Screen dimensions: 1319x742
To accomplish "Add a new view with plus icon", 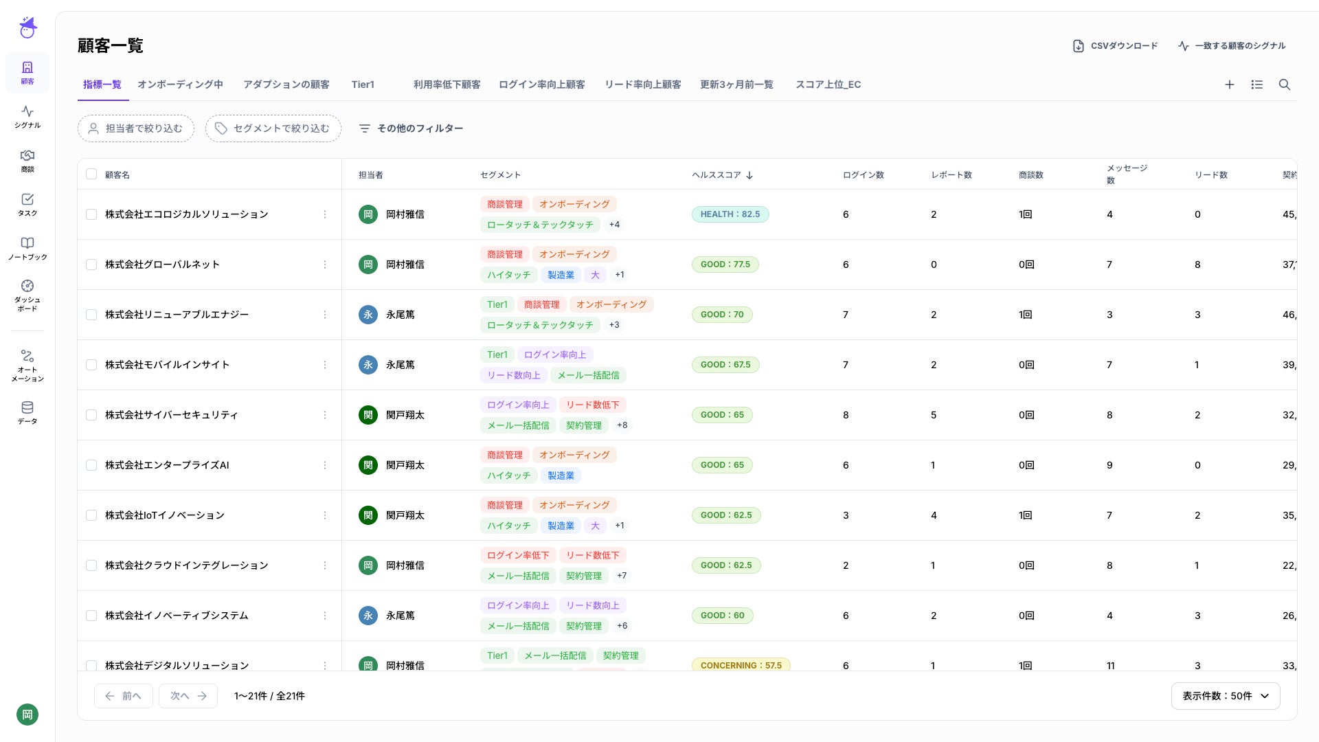I will coord(1229,85).
